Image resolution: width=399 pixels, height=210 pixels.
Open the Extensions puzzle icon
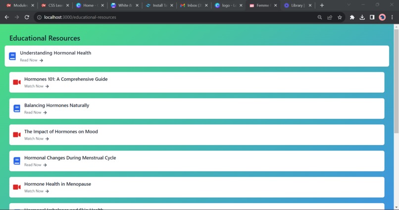(352, 17)
